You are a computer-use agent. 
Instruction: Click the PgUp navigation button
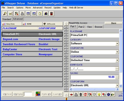point(18,94)
